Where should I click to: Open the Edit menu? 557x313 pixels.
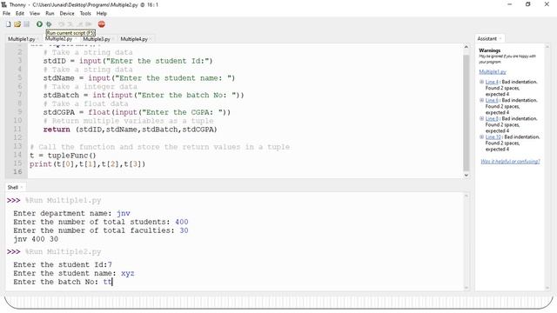click(x=20, y=14)
